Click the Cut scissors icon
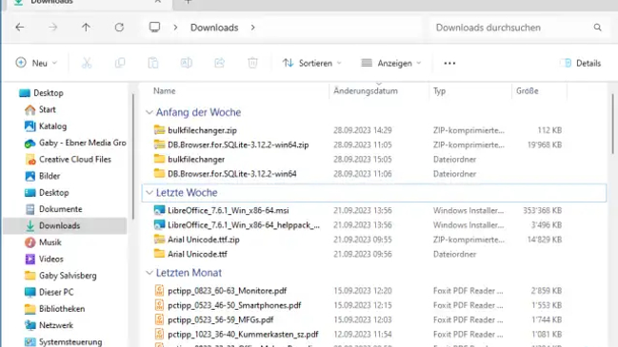This screenshot has width=618, height=347. point(87,63)
